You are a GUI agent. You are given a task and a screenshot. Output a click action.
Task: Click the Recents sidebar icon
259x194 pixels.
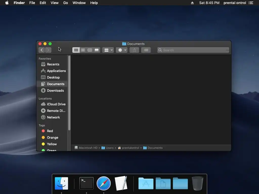tap(43, 64)
